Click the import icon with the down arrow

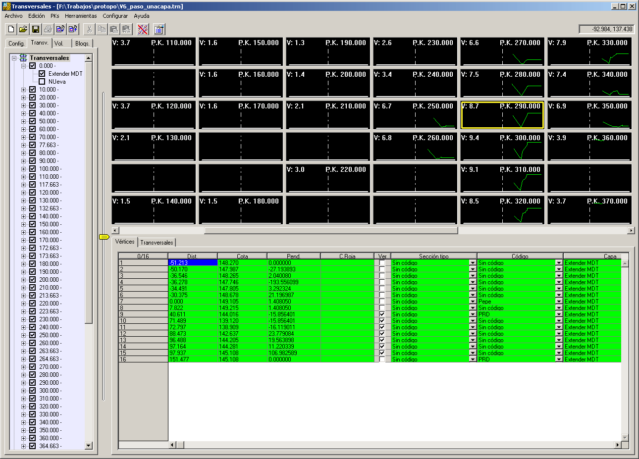pyautogui.click(x=60, y=29)
